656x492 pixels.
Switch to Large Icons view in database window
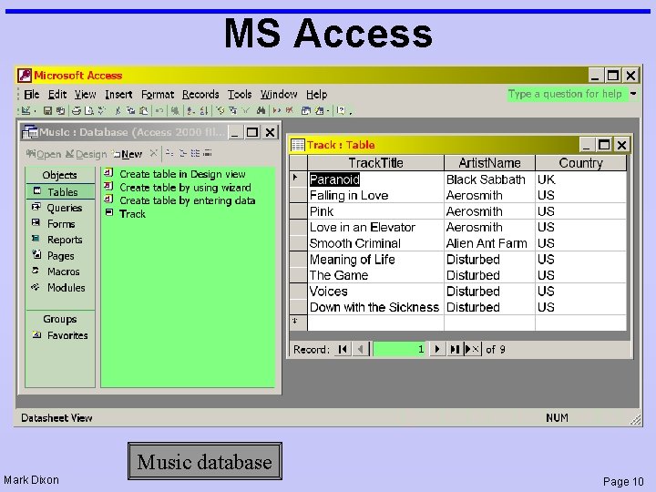pos(169,153)
